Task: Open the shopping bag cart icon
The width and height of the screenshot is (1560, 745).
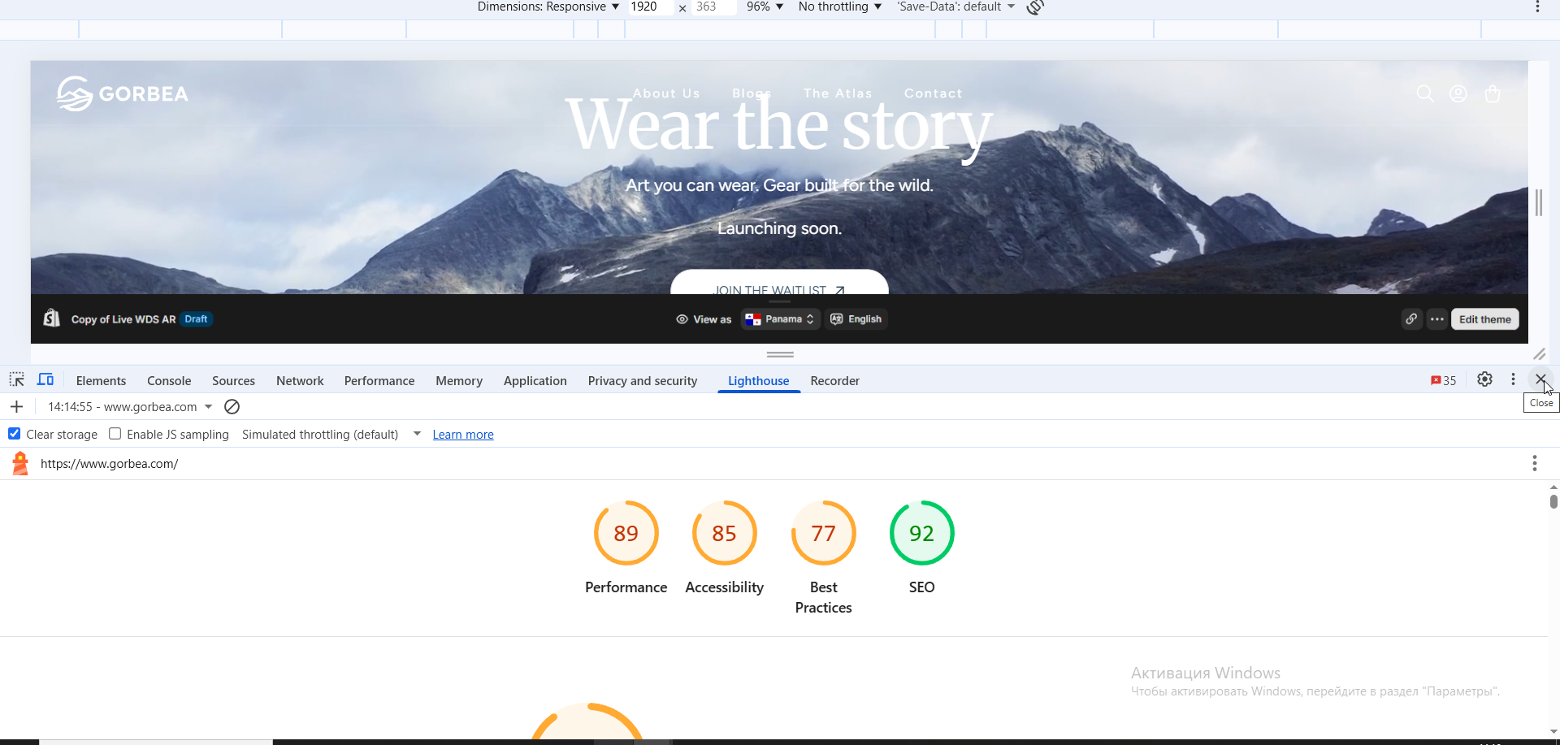Action: pyautogui.click(x=1493, y=93)
